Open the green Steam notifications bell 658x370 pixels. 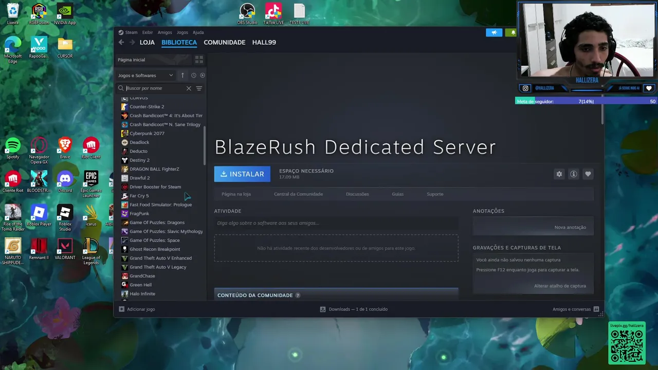click(x=511, y=32)
